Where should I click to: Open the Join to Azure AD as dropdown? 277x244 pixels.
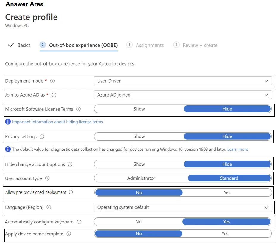[183, 95]
